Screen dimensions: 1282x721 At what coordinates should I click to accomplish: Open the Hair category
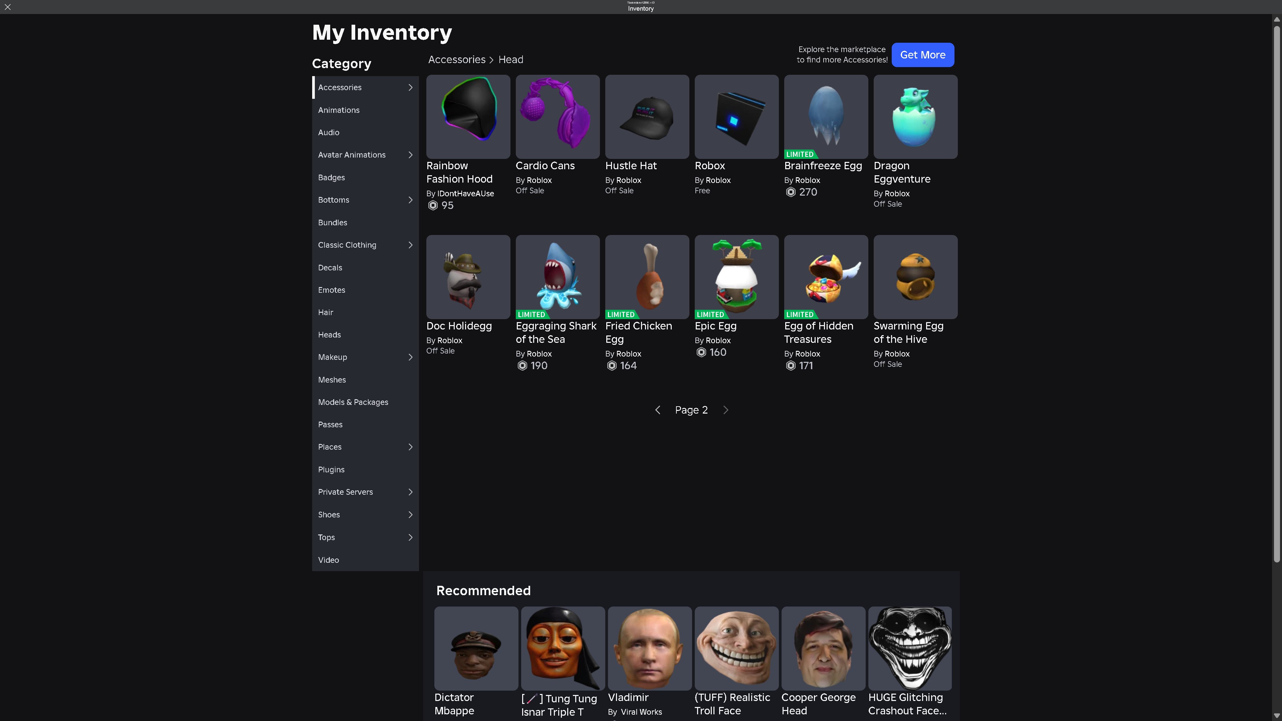click(365, 312)
